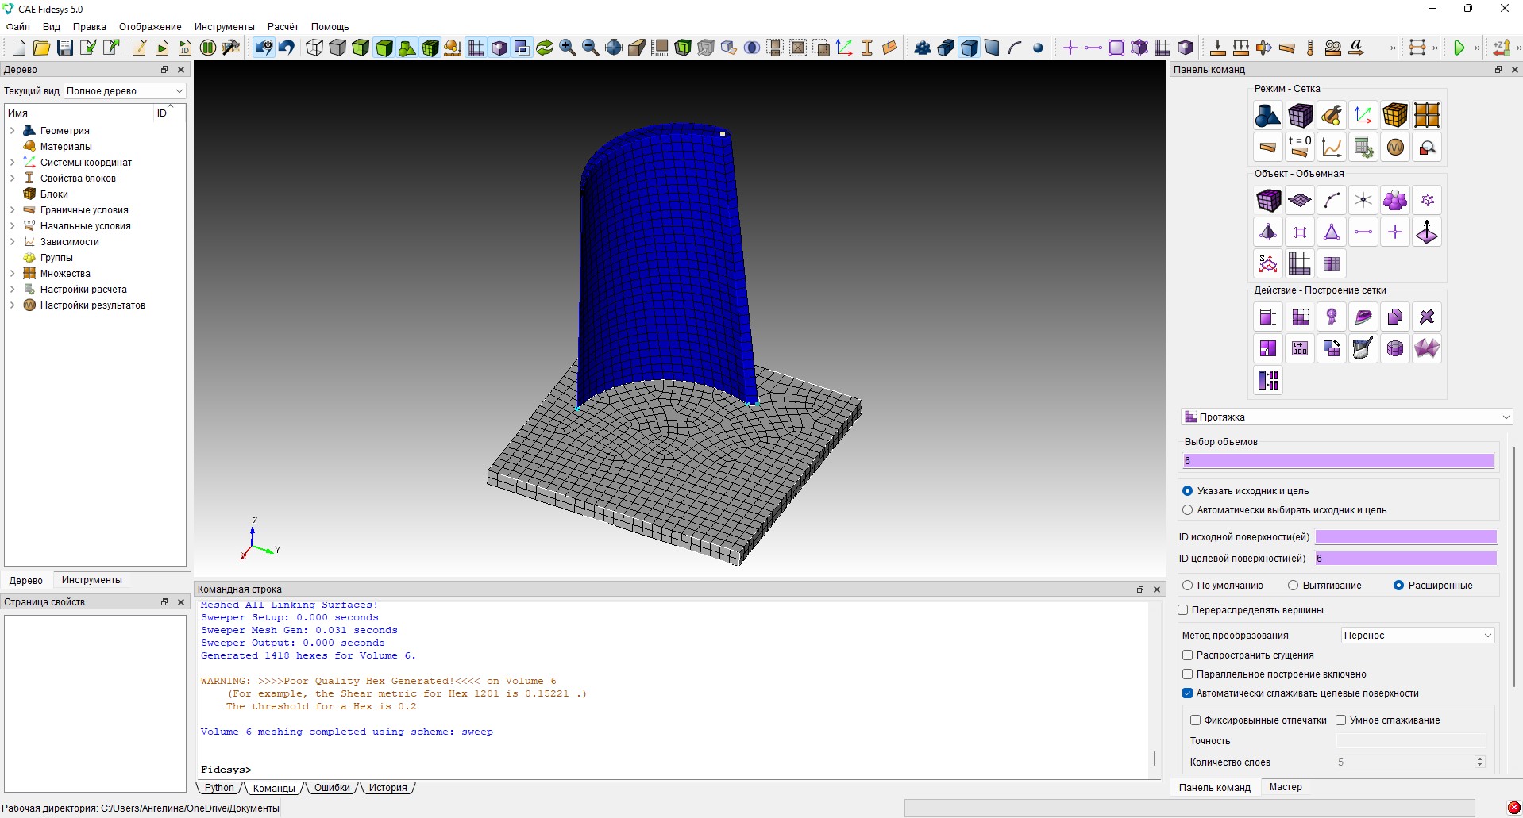Image resolution: width=1523 pixels, height=818 pixels.
Task: Click the mesh smoothing iron icon
Action: coord(1363,317)
